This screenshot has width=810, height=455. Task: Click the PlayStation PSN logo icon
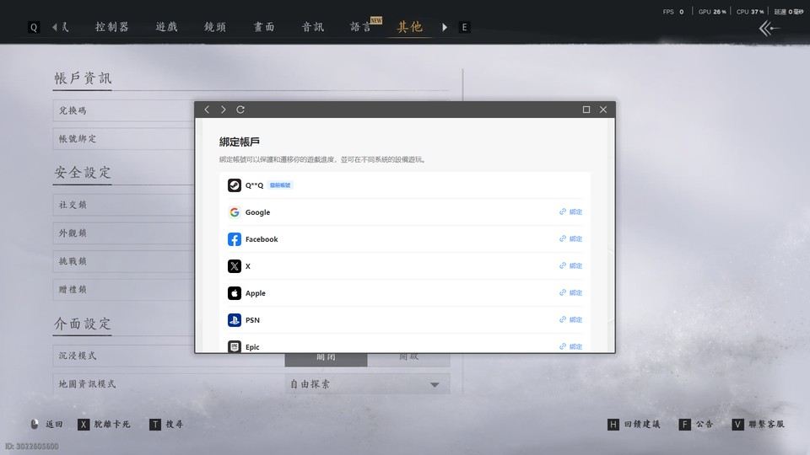coord(235,320)
